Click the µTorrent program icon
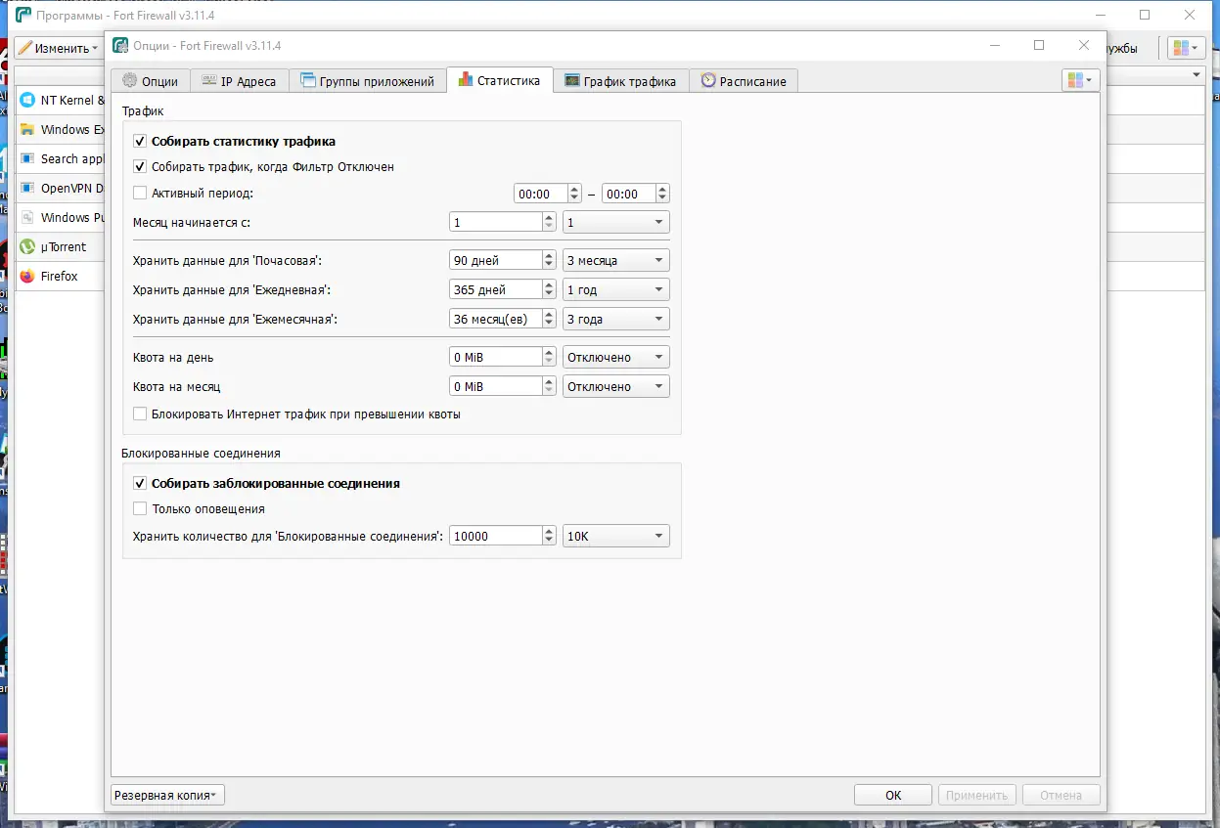 (x=26, y=247)
